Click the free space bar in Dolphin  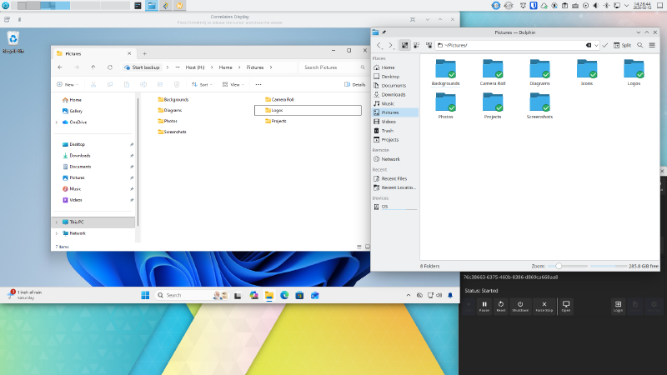609,266
